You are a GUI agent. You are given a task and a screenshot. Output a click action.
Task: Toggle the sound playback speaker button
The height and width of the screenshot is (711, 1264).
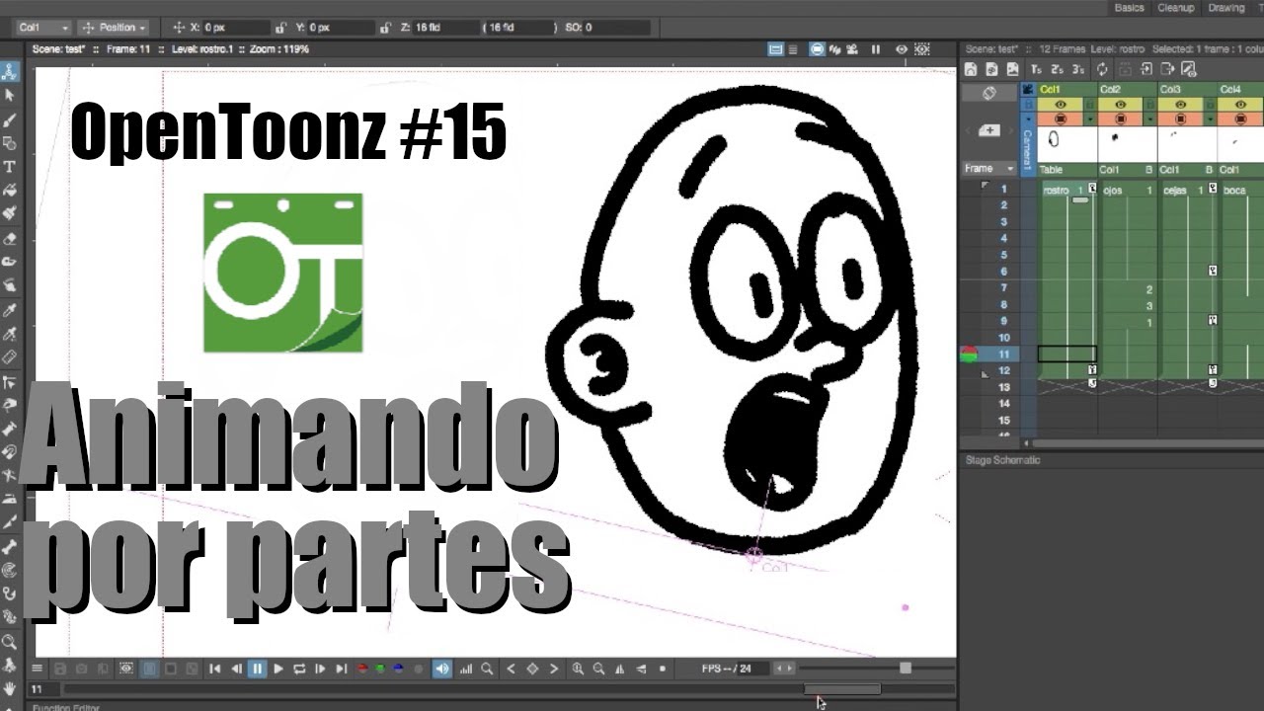(441, 669)
